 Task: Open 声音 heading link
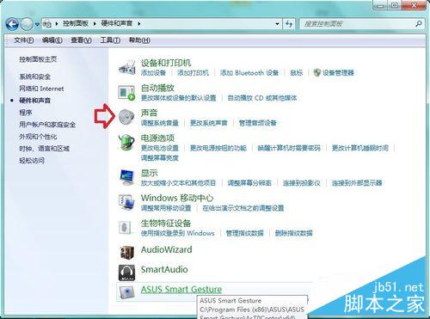click(149, 113)
